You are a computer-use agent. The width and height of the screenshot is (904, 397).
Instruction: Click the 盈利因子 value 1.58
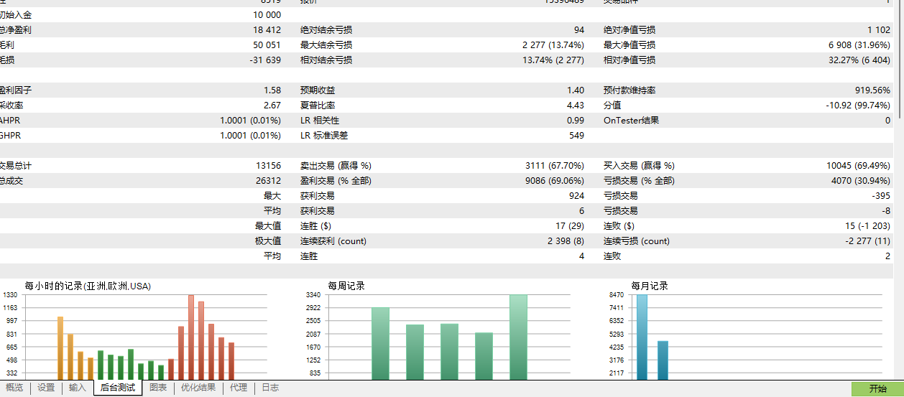[x=272, y=90]
